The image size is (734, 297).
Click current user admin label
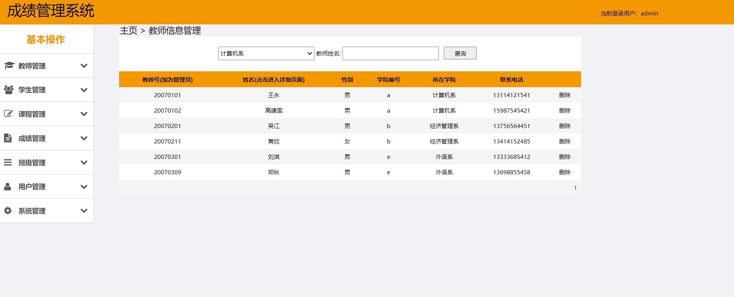coord(629,13)
